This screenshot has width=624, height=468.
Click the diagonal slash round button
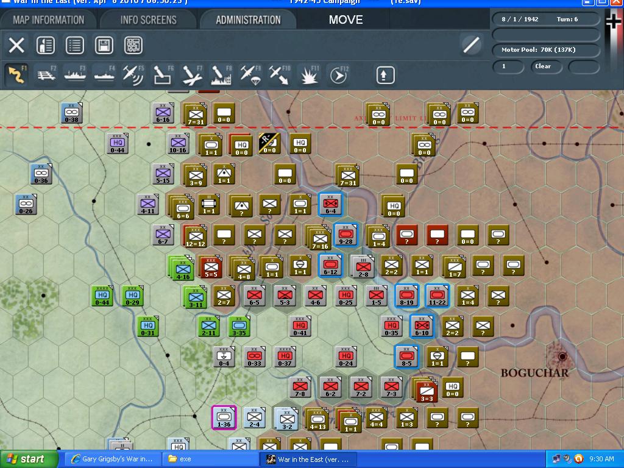(x=471, y=44)
